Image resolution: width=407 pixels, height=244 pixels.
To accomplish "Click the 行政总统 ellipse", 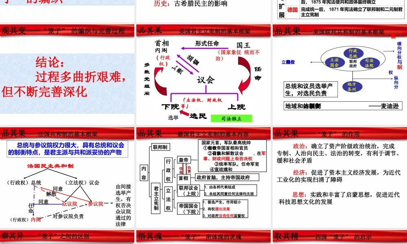I will 353,53.
